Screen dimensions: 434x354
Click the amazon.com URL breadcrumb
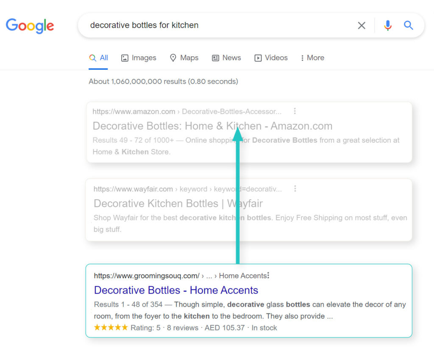tap(134, 112)
